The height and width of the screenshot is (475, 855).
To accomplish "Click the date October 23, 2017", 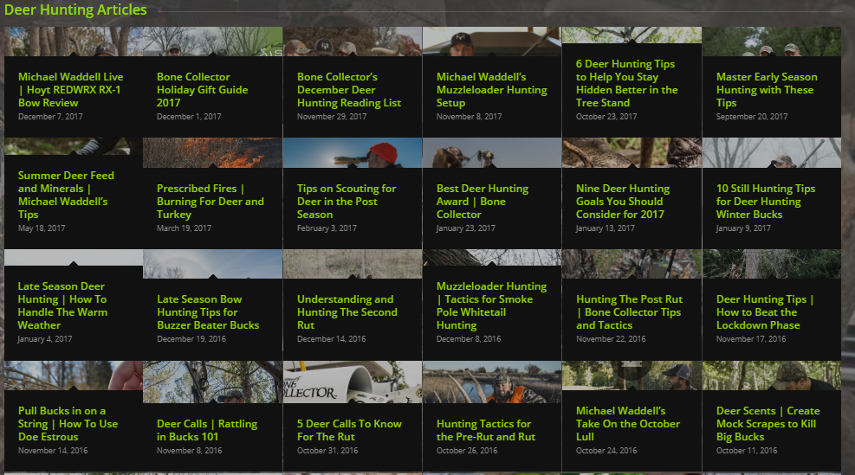I will tap(606, 117).
